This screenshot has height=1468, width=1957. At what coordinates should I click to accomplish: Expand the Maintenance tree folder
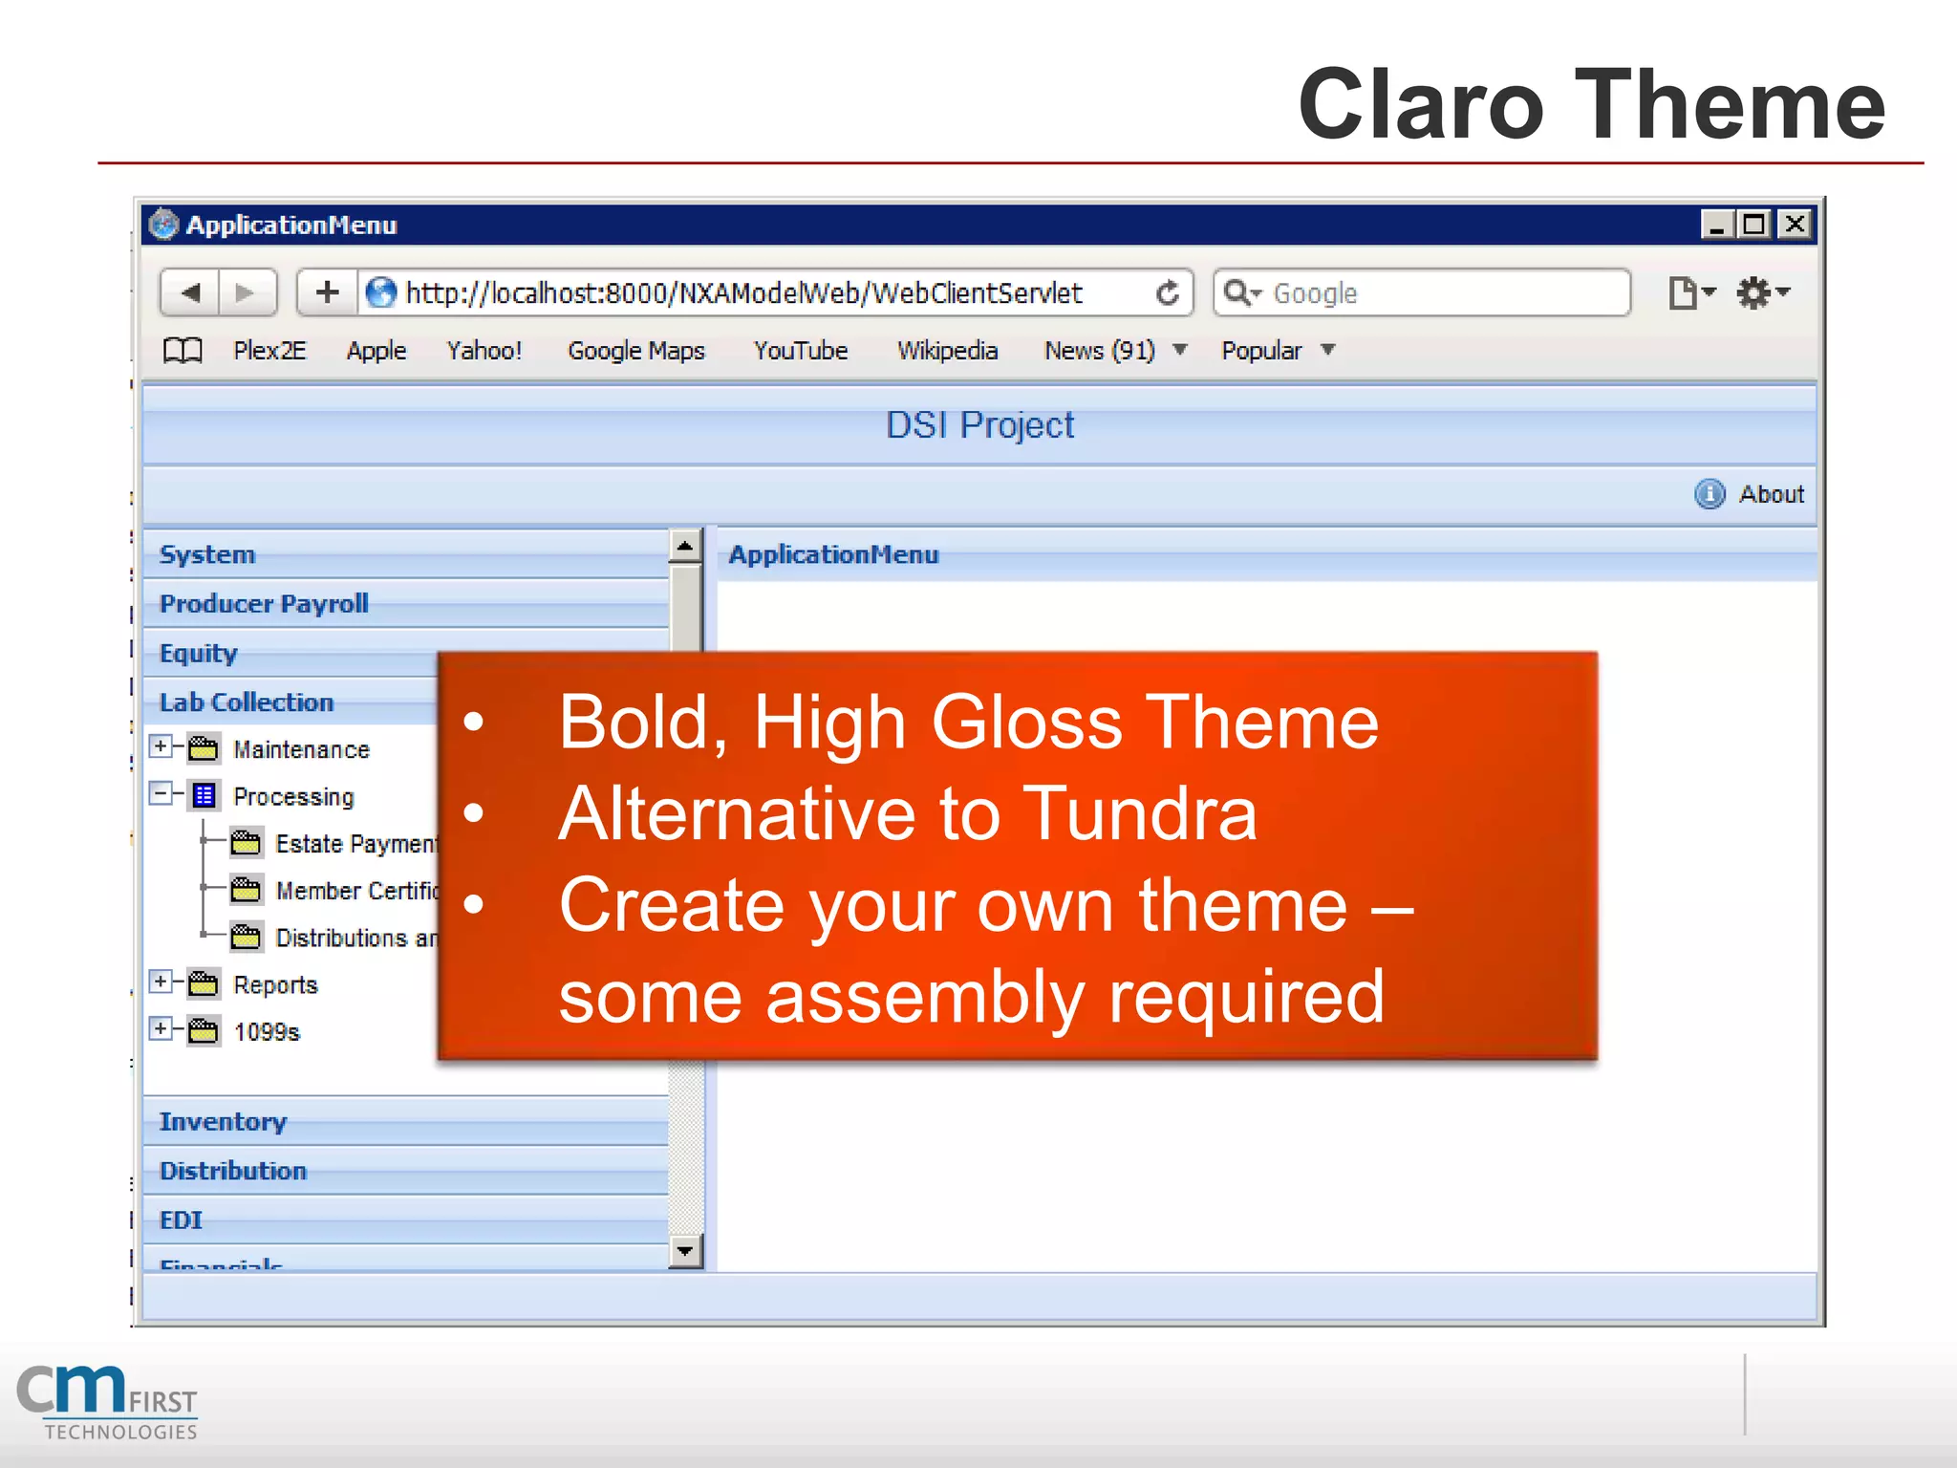(x=161, y=747)
